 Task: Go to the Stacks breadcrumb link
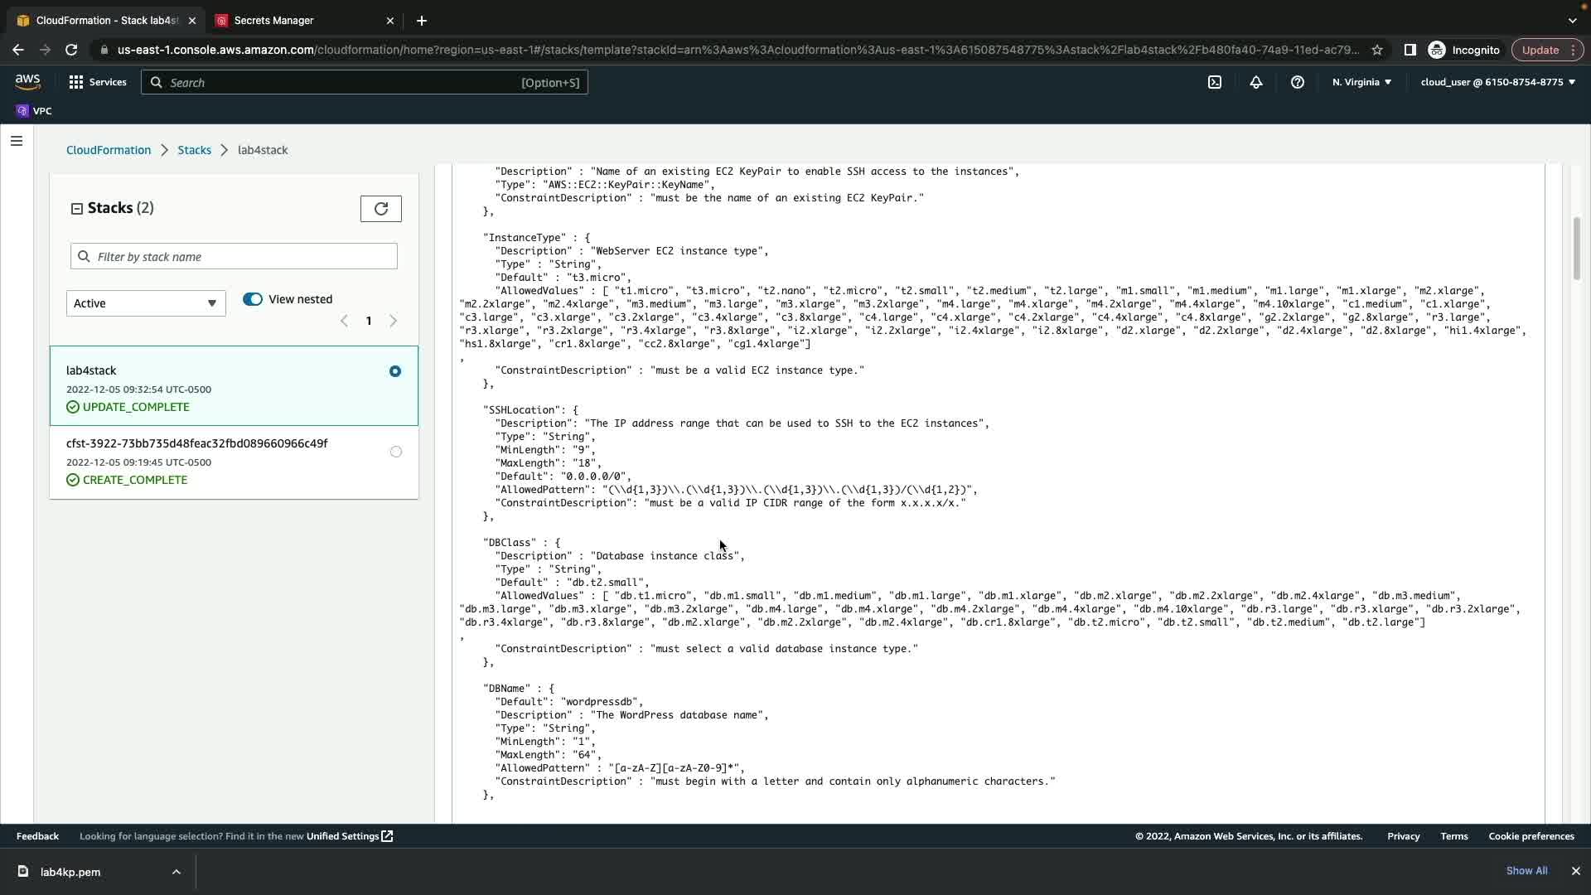point(194,150)
